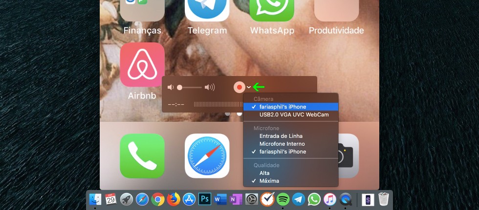479x210 pixels.
Task: Open the document thumbnail in Dock
Action: click(368, 200)
